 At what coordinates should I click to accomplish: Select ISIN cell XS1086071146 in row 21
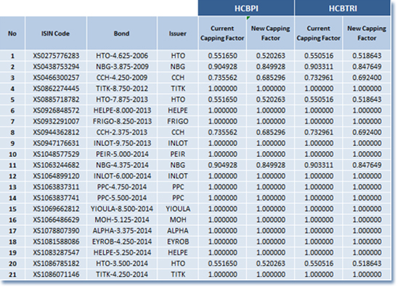[56, 275]
